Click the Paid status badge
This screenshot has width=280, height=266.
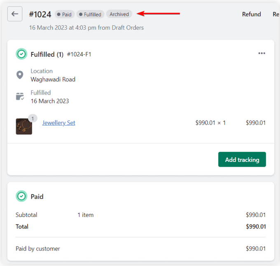[64, 14]
